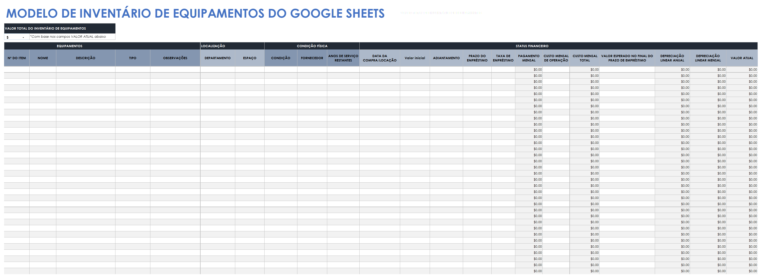Click the first empty cell under ESPAÇO
Screen dimensions: 762x278
coord(250,70)
